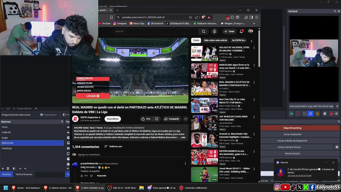Open menu for GOLAZO DE VALVERDE video
341x192 pixels.
(x=254, y=48)
